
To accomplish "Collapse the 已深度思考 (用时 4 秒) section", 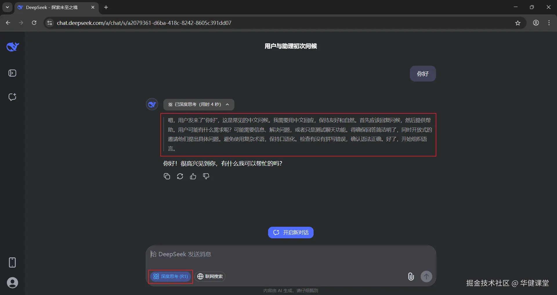I will click(x=199, y=104).
